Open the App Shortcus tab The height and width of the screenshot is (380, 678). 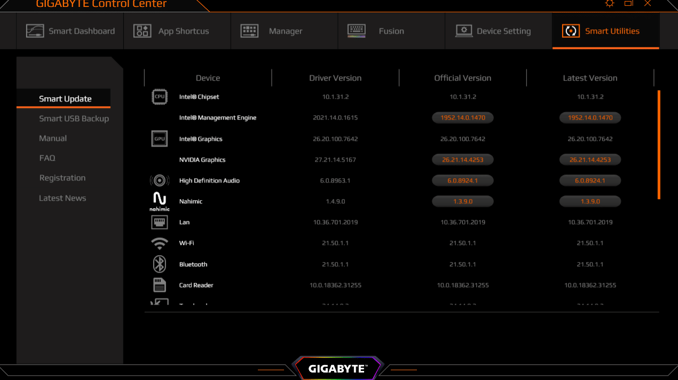[177, 31]
